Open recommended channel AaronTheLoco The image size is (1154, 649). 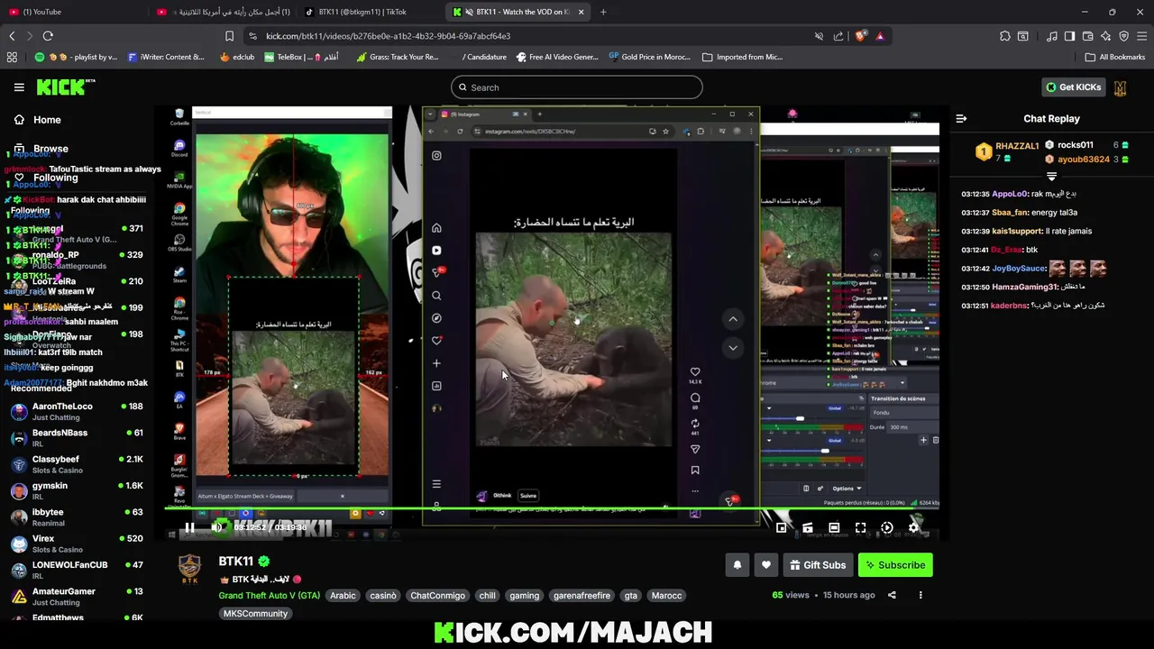tap(77, 412)
